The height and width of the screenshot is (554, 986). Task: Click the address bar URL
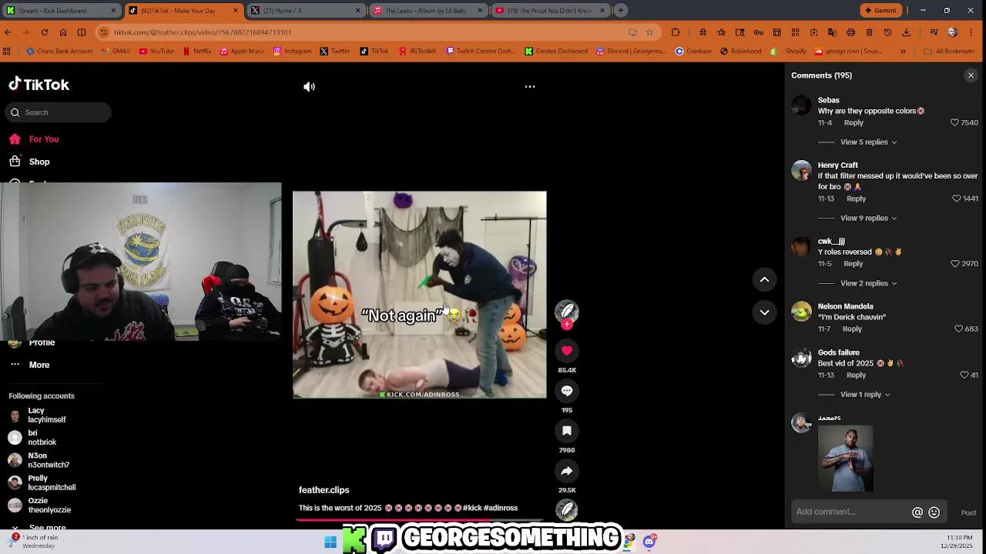click(203, 32)
